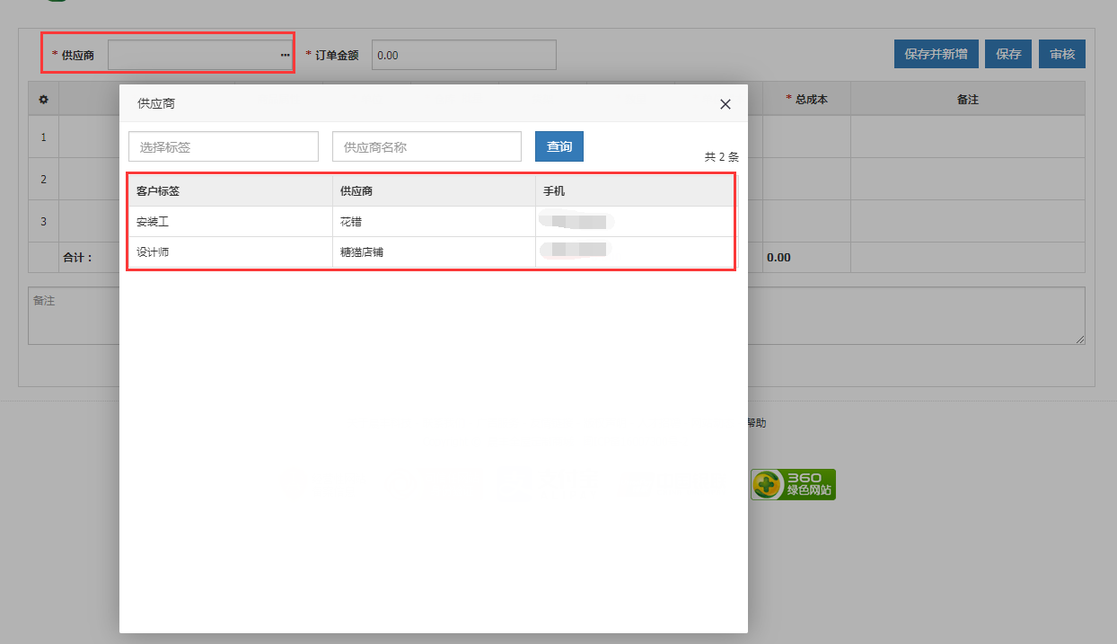Select supplier 糖猫店铺 in the list

tap(434, 251)
